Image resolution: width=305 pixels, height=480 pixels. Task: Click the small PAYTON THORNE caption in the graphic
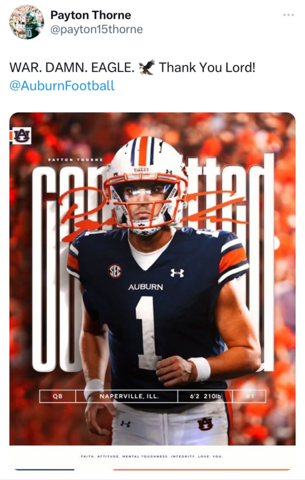[75, 160]
